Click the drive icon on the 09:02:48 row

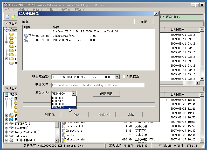click(x=26, y=36)
